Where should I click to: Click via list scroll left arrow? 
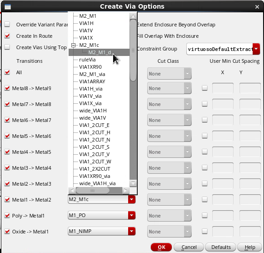[72, 191]
